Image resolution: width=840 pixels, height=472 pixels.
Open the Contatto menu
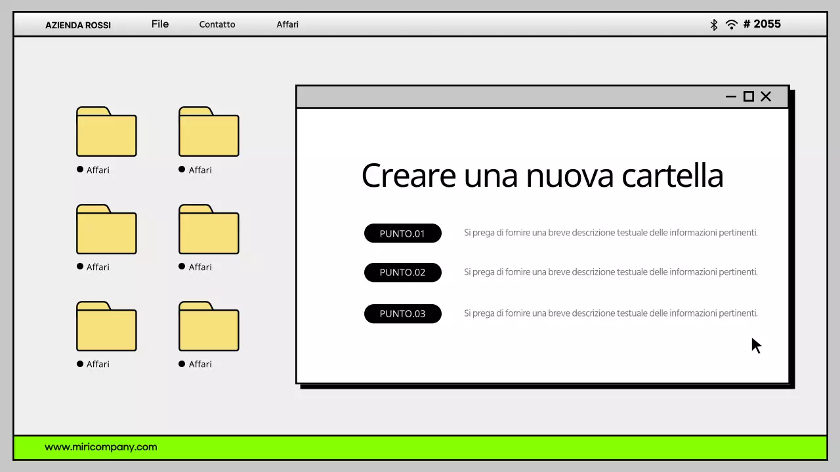(217, 24)
